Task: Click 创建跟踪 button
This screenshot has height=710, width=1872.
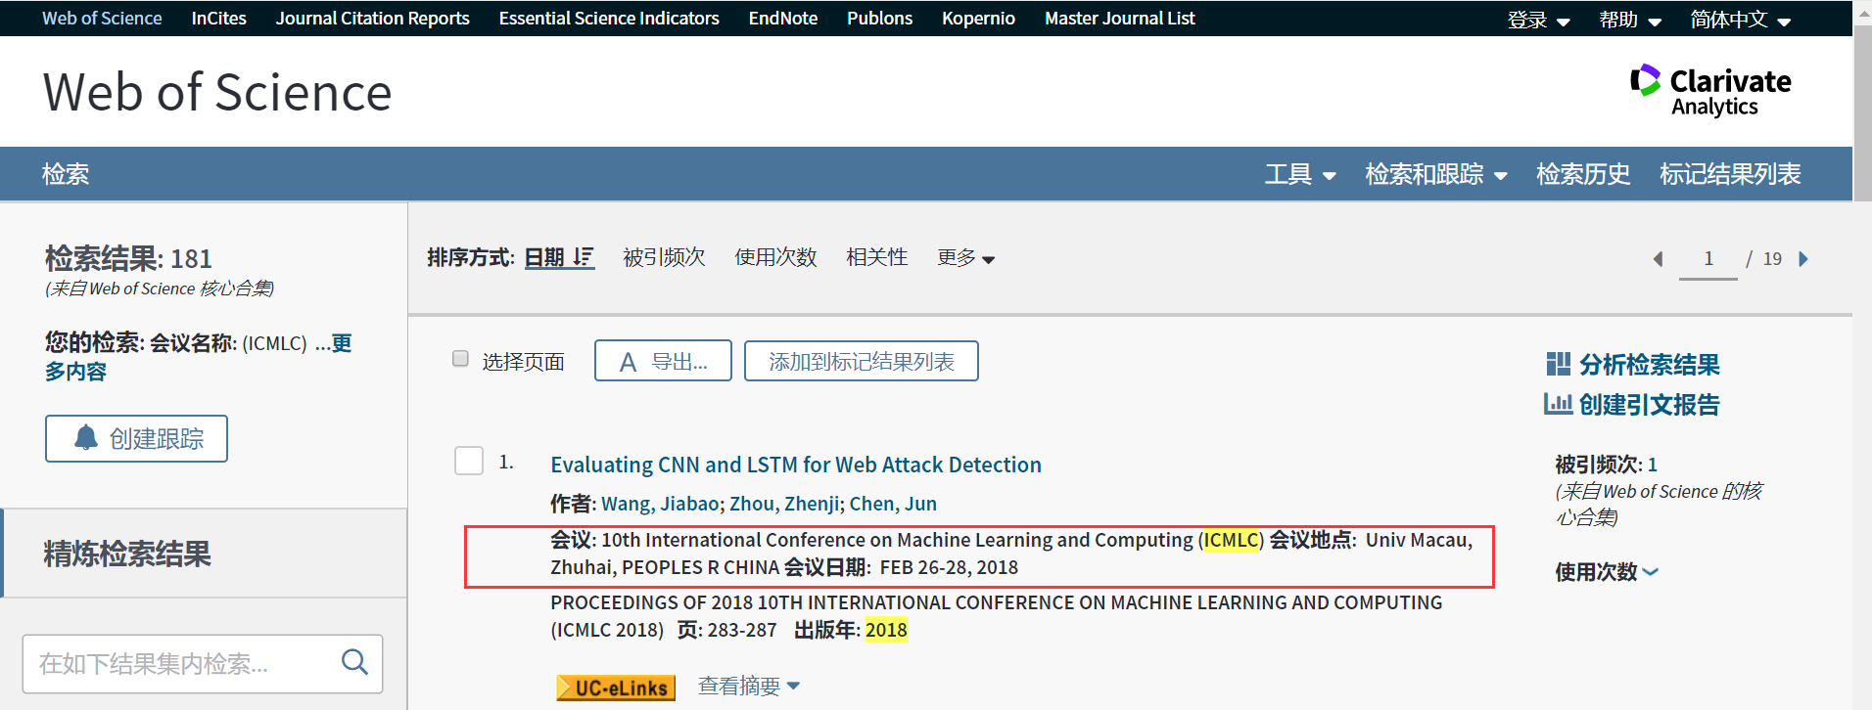Action: click(136, 438)
